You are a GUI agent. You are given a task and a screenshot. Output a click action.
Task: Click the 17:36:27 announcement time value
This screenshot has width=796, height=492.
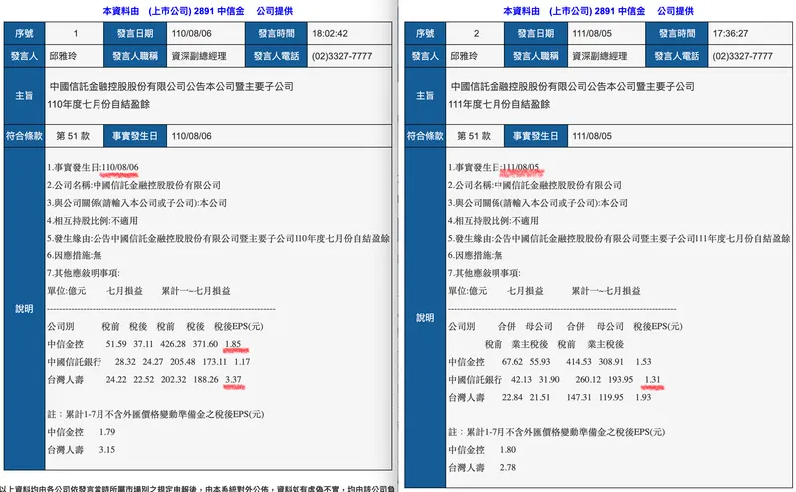(730, 34)
